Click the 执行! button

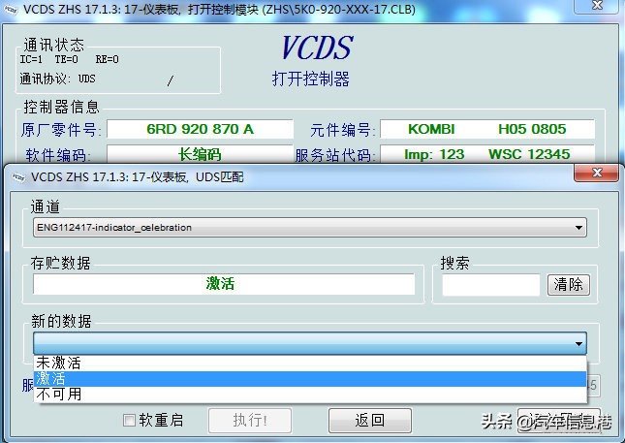(x=250, y=421)
